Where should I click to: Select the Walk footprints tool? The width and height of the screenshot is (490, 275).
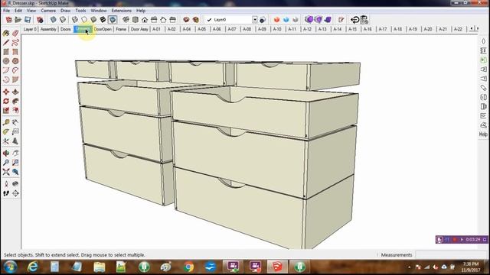pyautogui.click(x=6, y=193)
